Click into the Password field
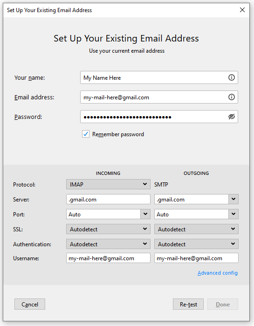 [x=154, y=117]
